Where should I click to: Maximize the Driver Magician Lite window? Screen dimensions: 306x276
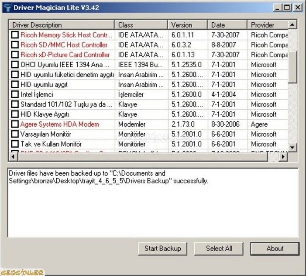tap(287, 7)
